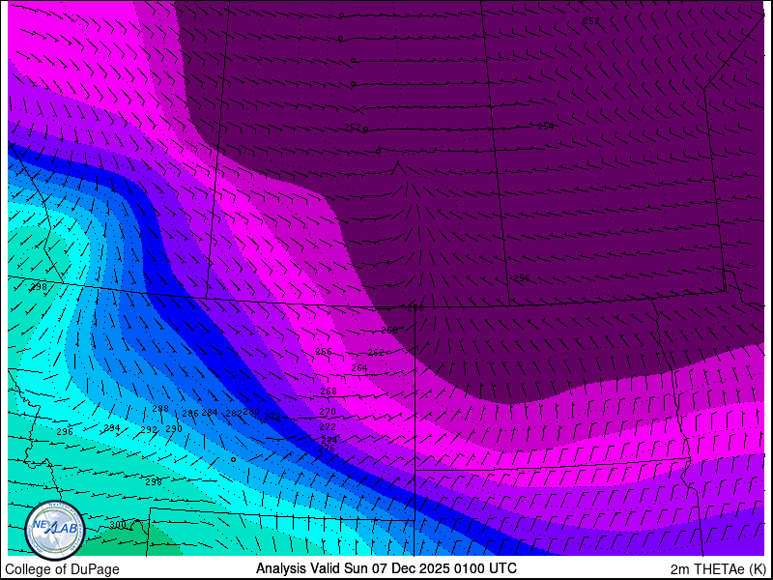Viewport: 773px width, 580px height.
Task: Click the 272 contour label
Action: [328, 426]
